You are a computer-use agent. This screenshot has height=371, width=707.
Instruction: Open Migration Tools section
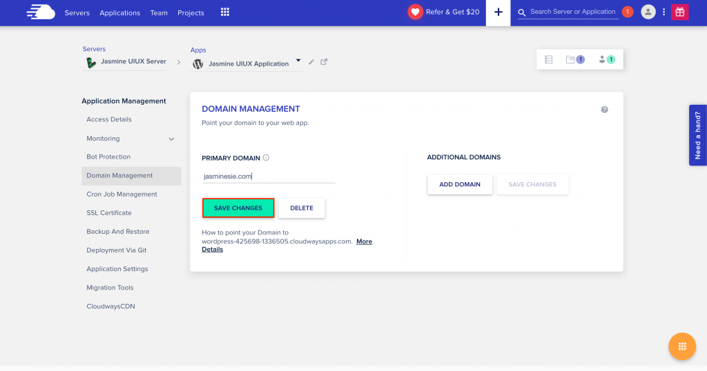pyautogui.click(x=110, y=288)
